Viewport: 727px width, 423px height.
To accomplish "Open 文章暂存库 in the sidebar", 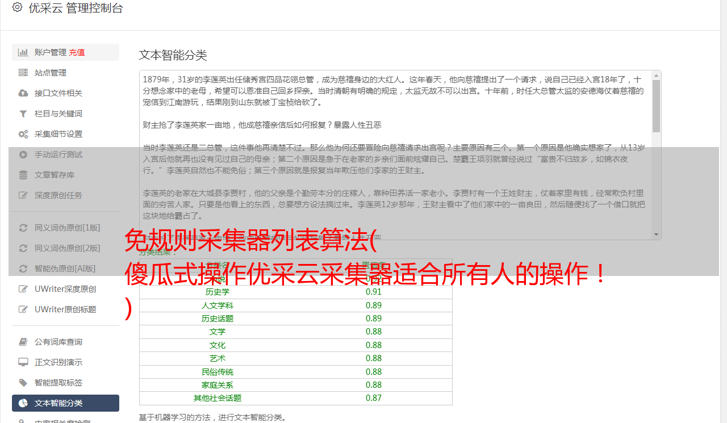I will click(65, 175).
